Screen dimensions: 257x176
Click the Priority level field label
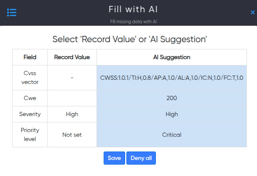(x=30, y=135)
